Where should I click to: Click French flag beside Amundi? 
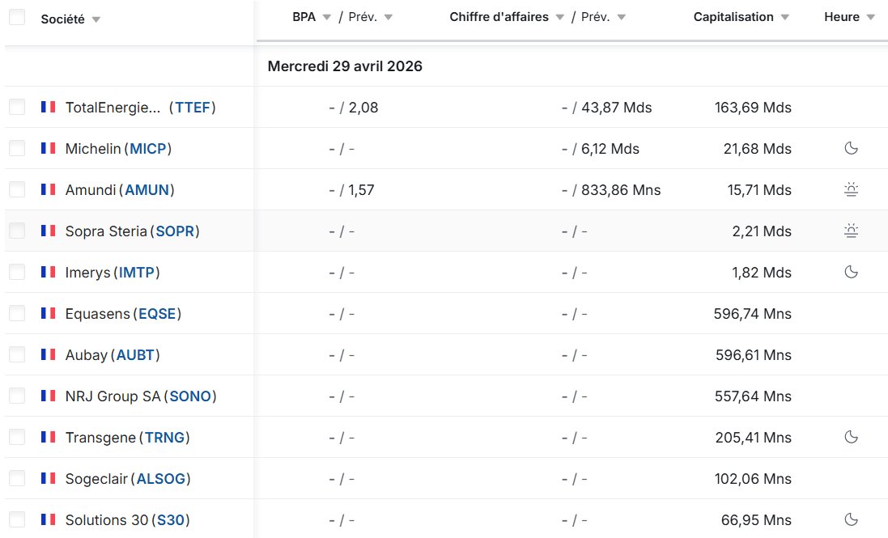pos(48,189)
